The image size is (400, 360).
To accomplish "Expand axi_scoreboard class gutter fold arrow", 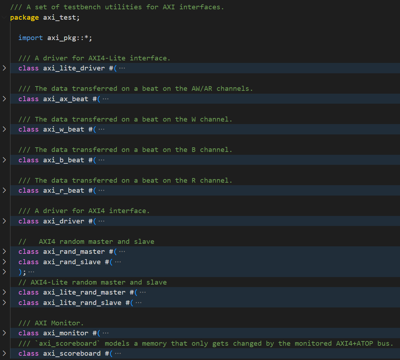I will coord(4,353).
